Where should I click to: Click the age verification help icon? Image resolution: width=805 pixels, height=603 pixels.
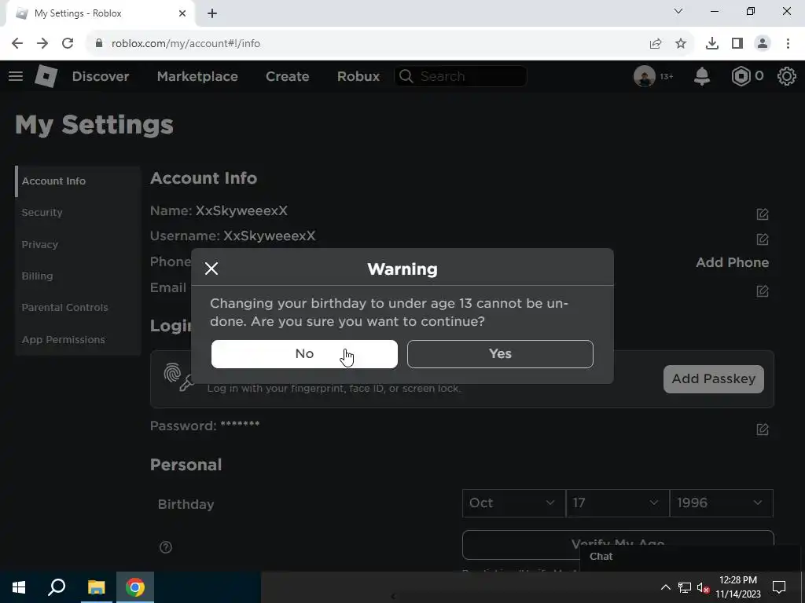[x=166, y=547]
